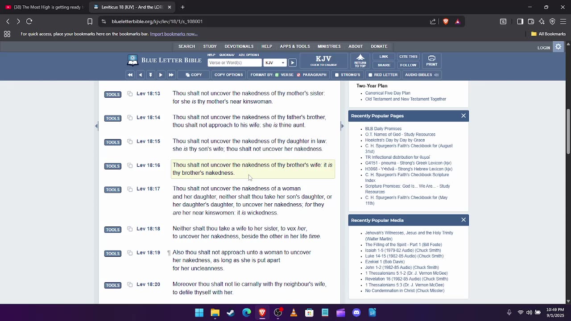Toggle the Paragraph format checkbox
The image size is (571, 321).
coord(299,75)
